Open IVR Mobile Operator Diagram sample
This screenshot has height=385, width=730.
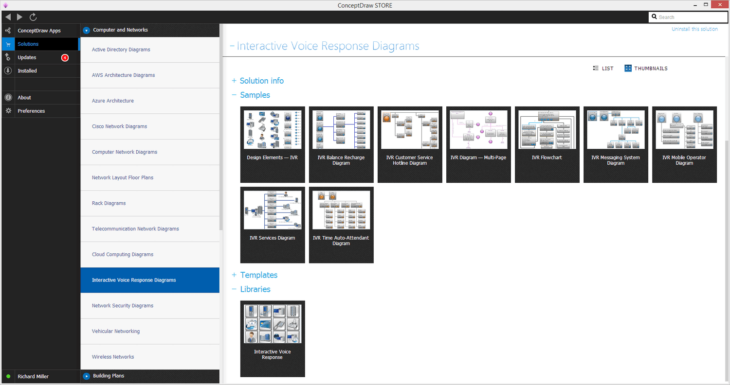tap(684, 144)
